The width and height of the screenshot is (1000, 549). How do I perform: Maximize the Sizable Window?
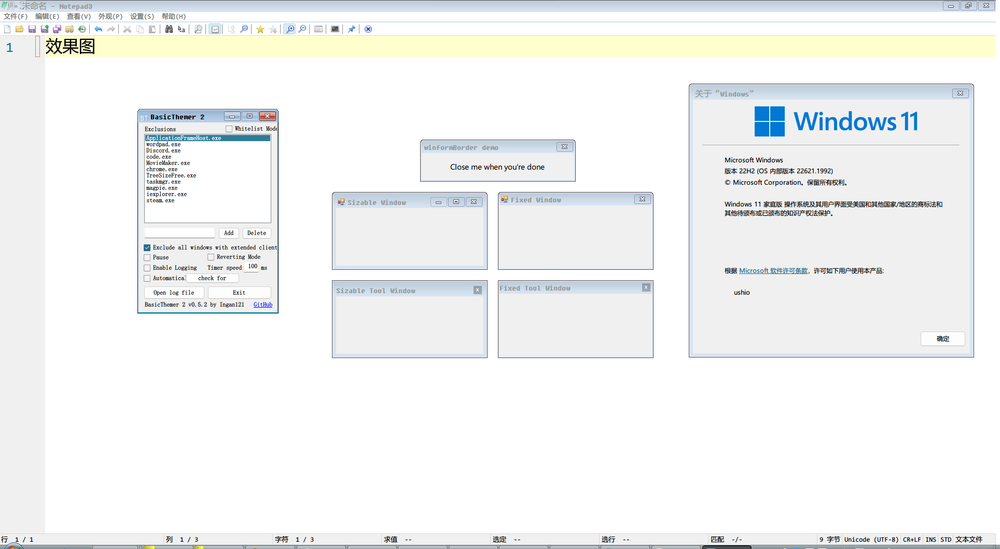click(456, 202)
